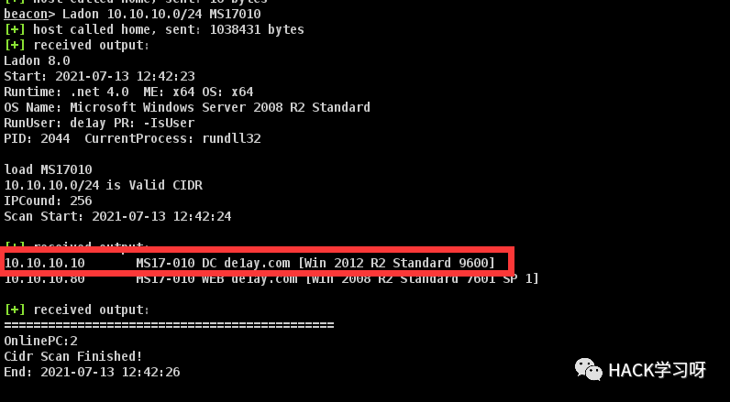Click the OS Name Windows Server 2008 line
The image size is (730, 402).
click(x=187, y=107)
